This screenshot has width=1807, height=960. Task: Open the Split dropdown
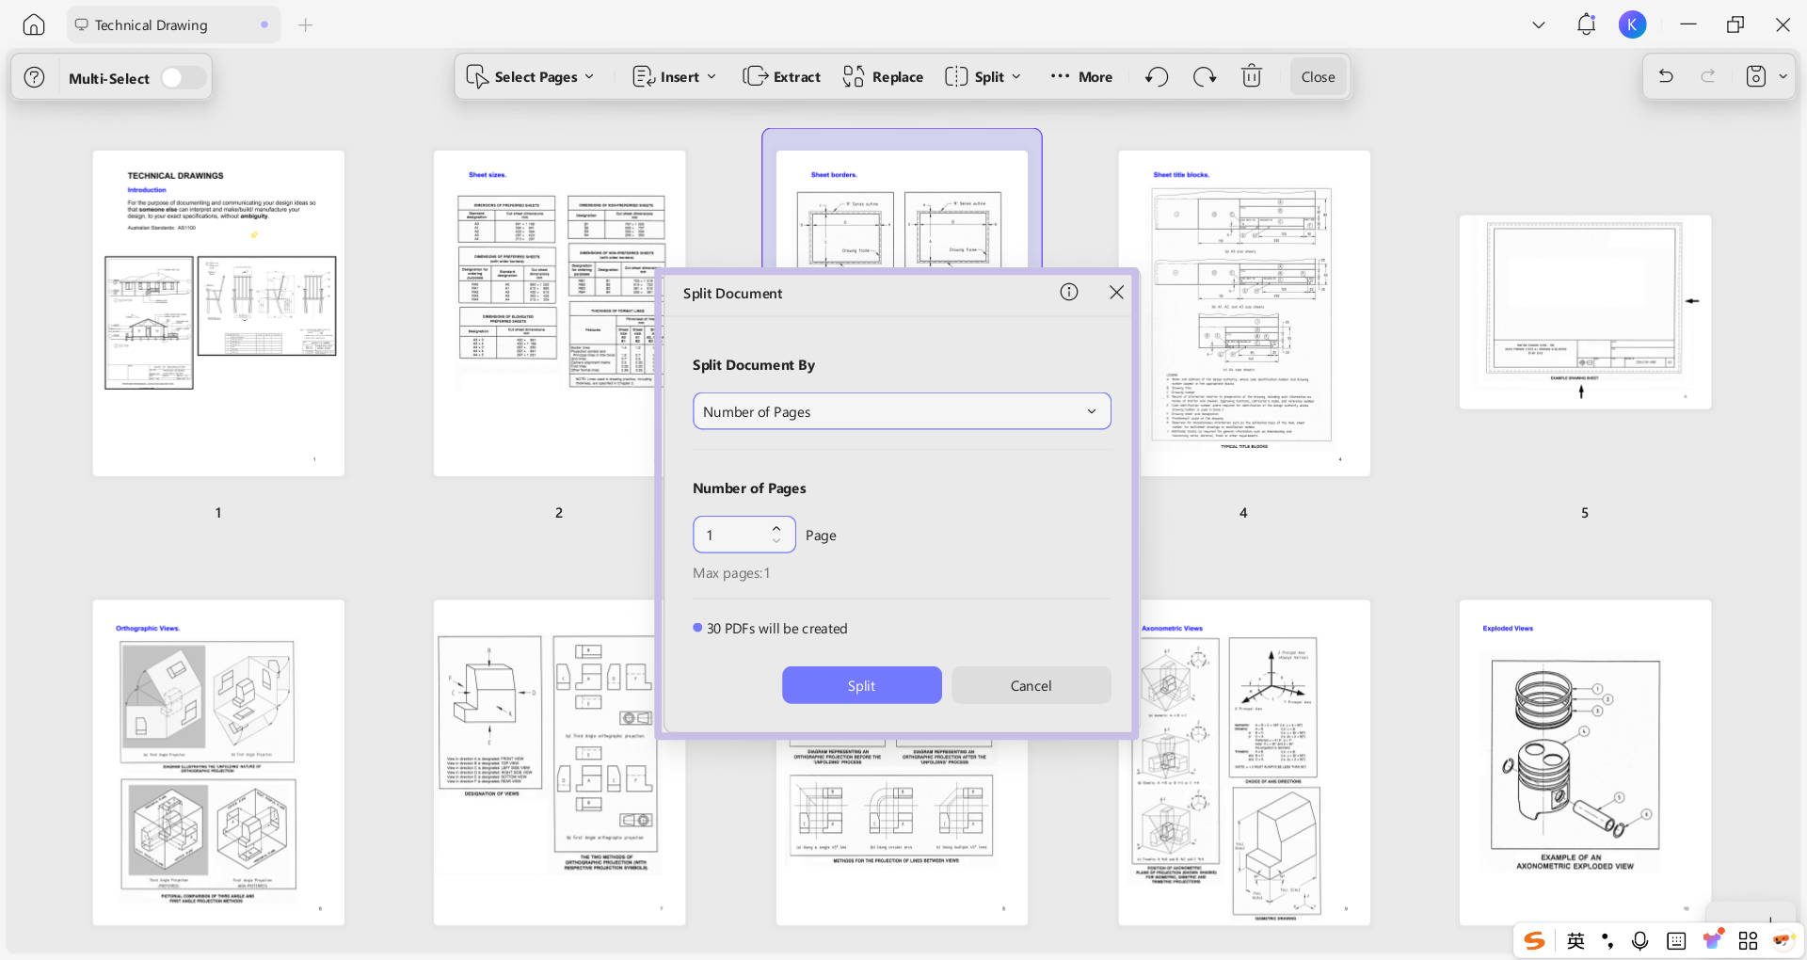pos(983,77)
